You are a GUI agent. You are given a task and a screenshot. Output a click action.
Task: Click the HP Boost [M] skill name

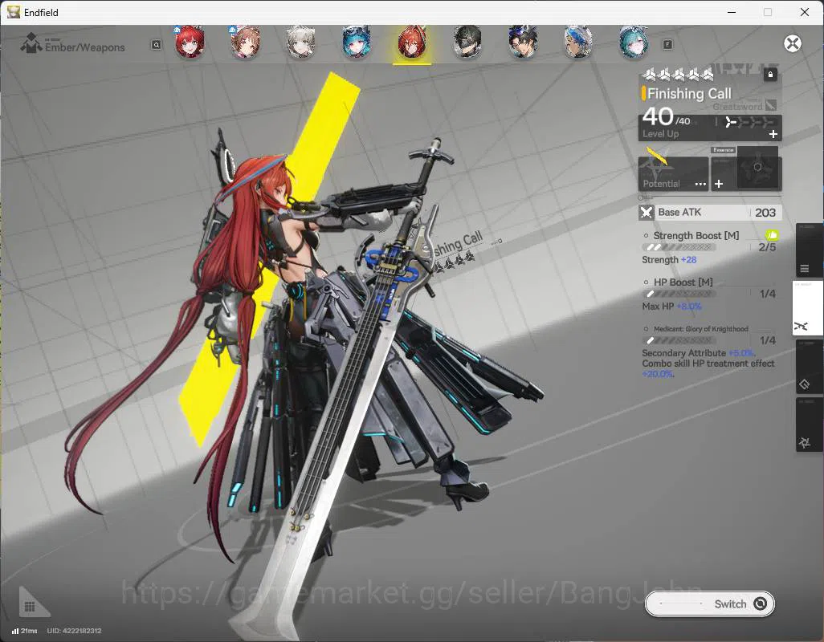(x=683, y=282)
